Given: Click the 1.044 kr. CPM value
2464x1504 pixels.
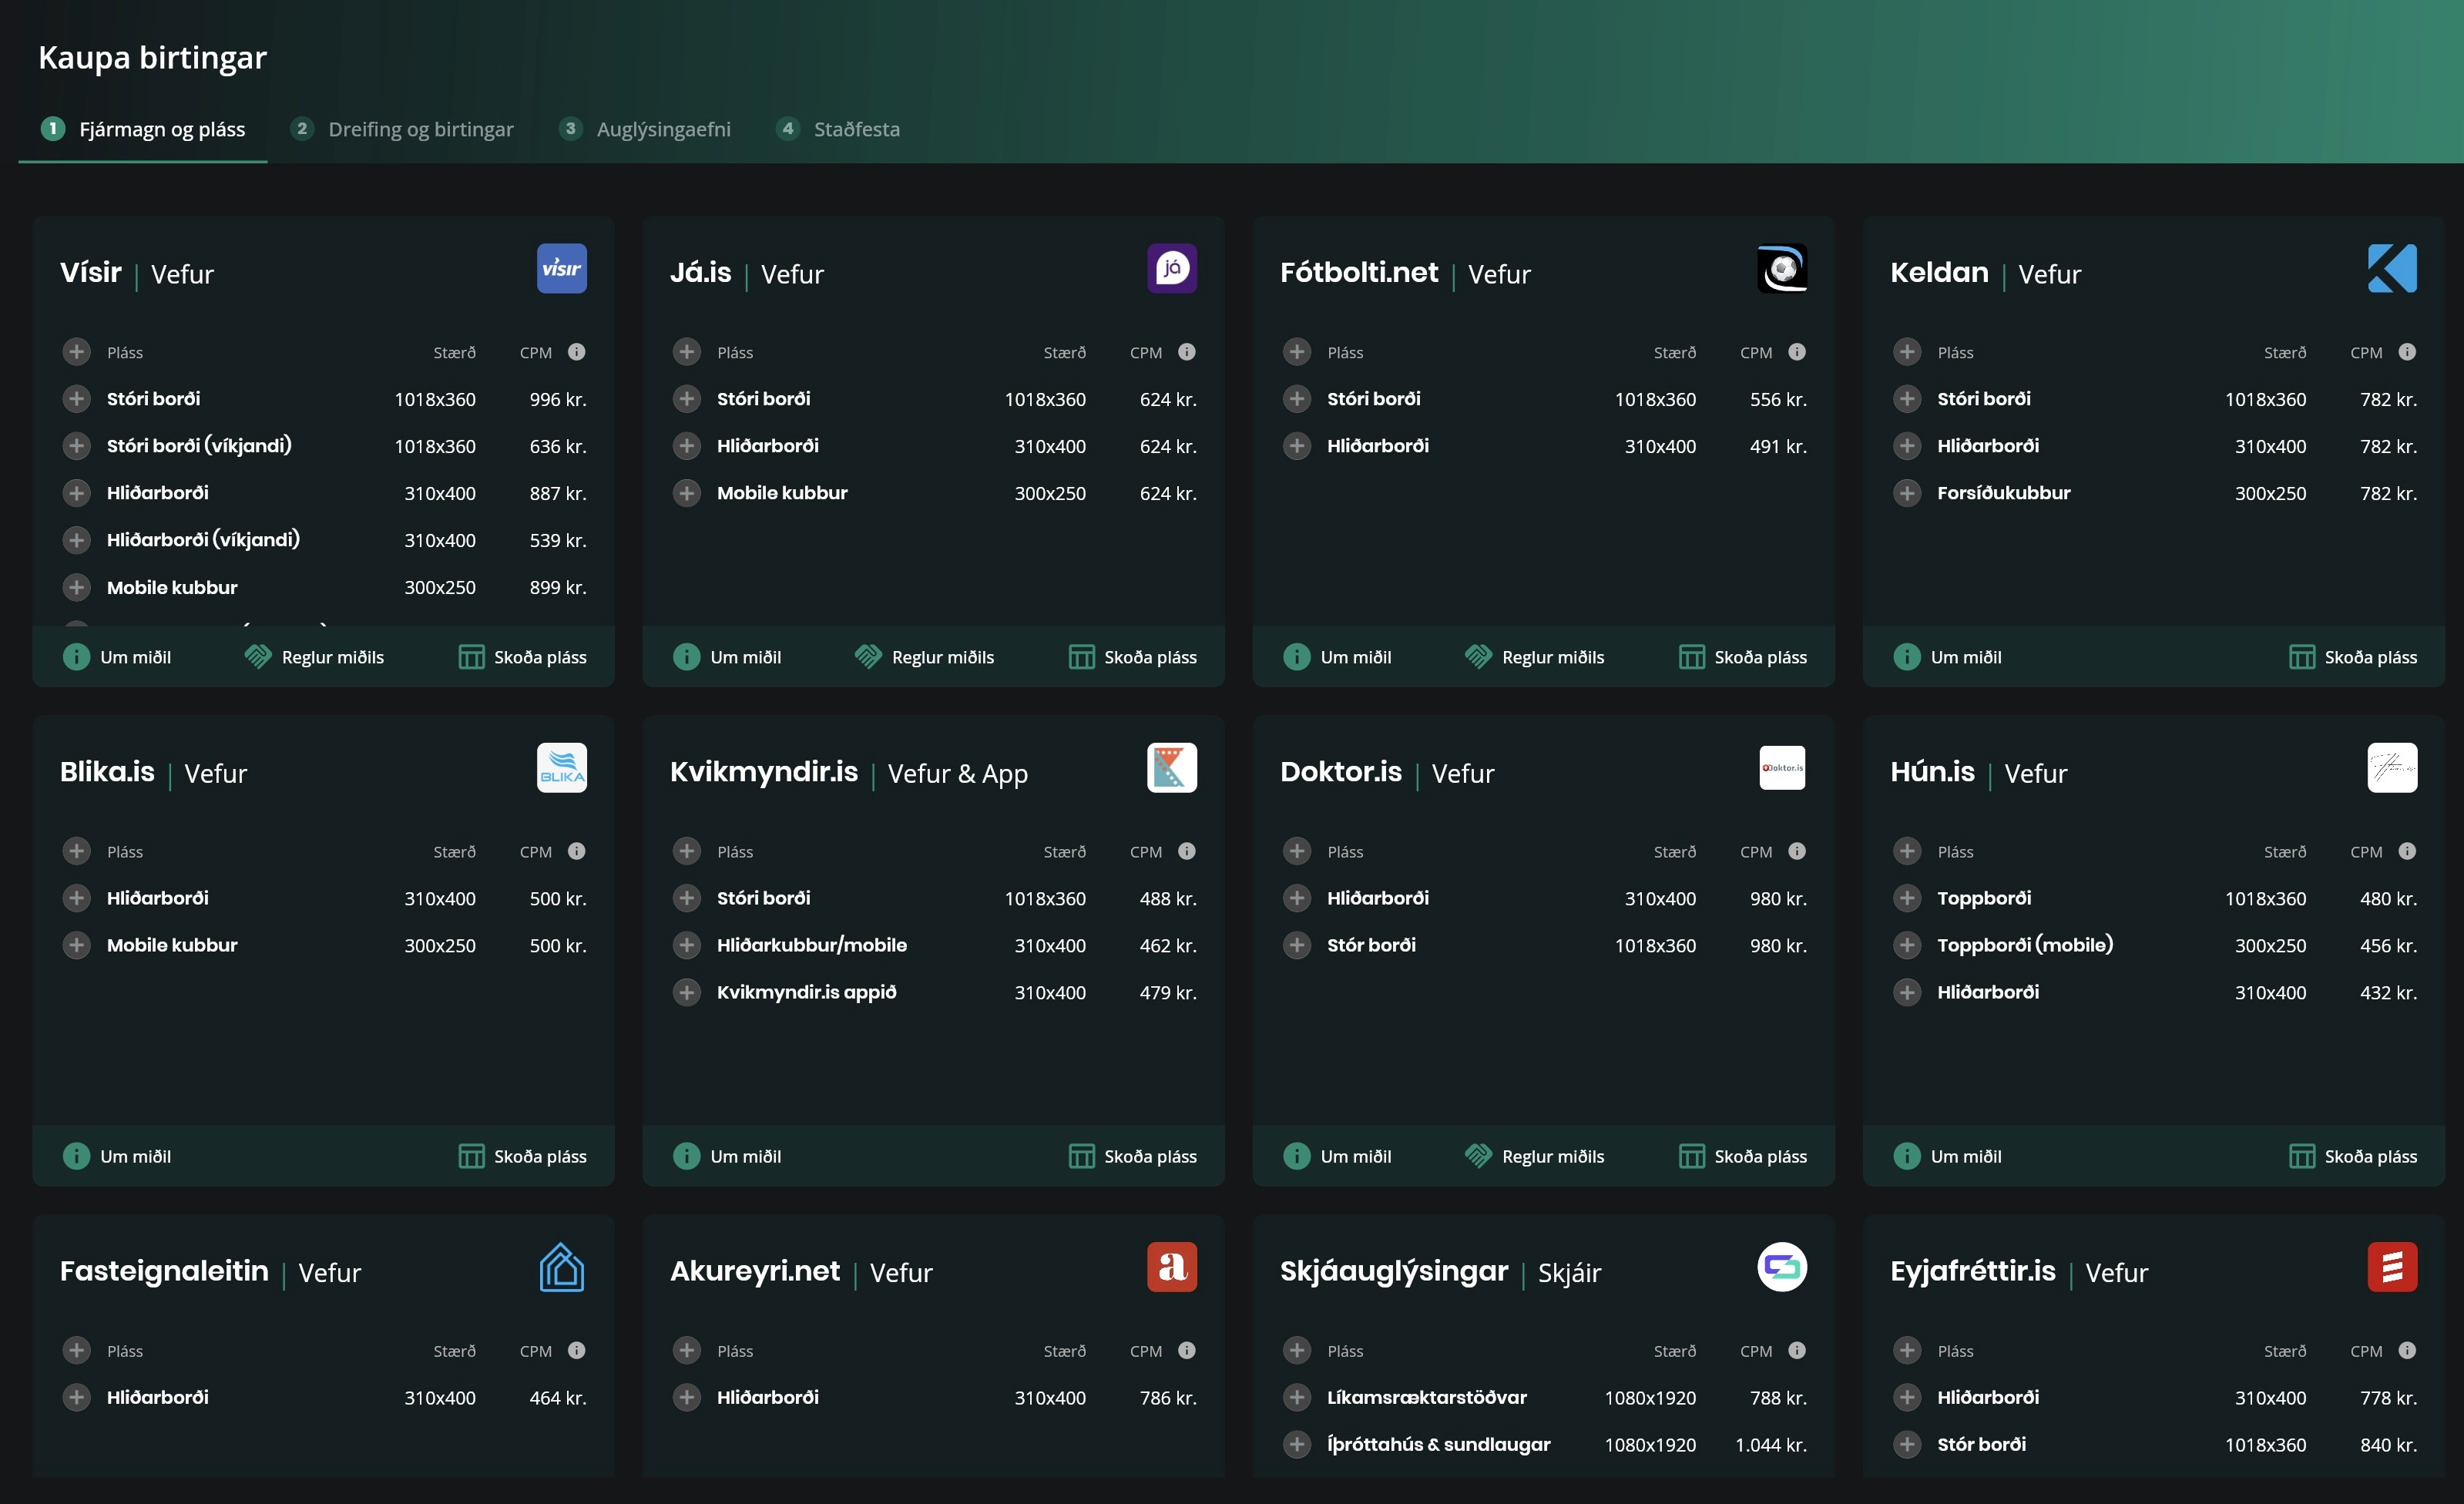Looking at the screenshot, I should click(1770, 1444).
